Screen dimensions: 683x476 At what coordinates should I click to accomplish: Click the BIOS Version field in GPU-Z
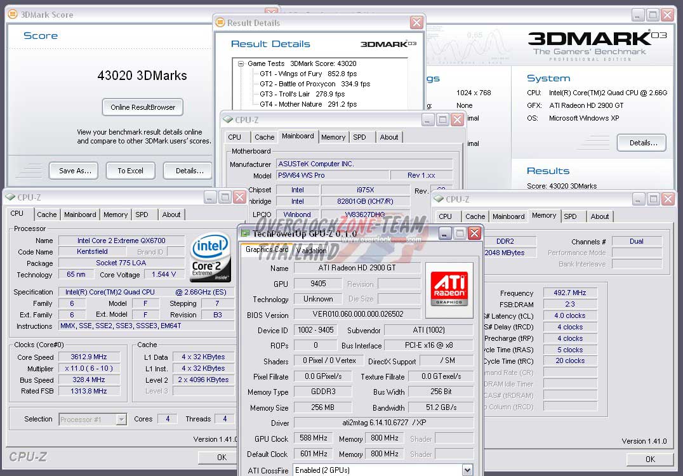coord(357,314)
